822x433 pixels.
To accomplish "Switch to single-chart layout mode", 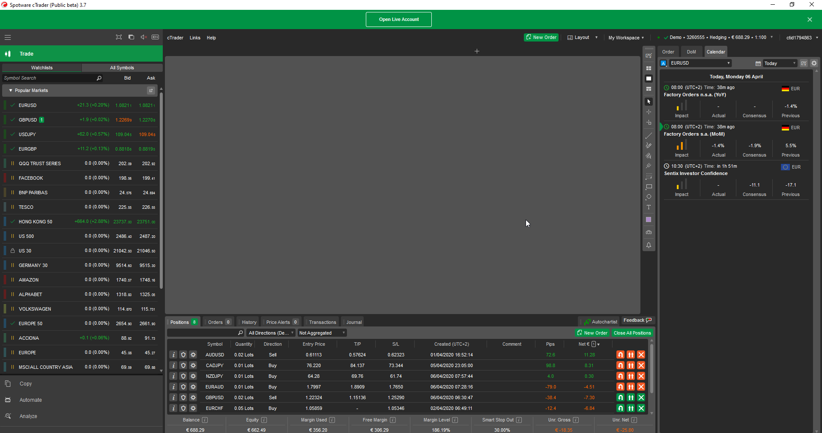I will point(649,79).
